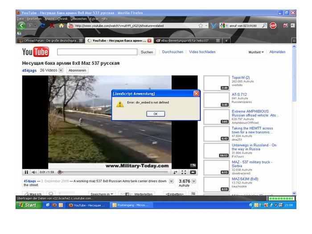Click the video size switch icon
312x234 pixels.
click(175, 172)
